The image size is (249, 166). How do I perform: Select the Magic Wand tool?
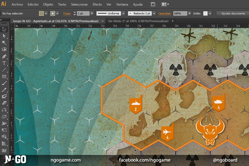pyautogui.click(x=4, y=43)
